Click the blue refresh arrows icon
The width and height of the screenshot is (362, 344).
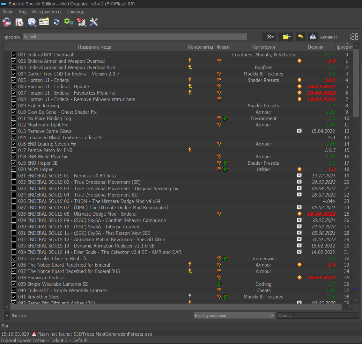(56, 22)
